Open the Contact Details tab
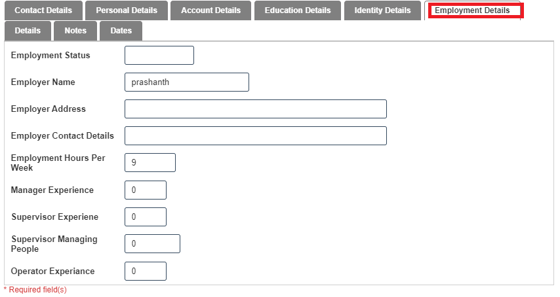The width and height of the screenshot is (560, 297). point(43,10)
